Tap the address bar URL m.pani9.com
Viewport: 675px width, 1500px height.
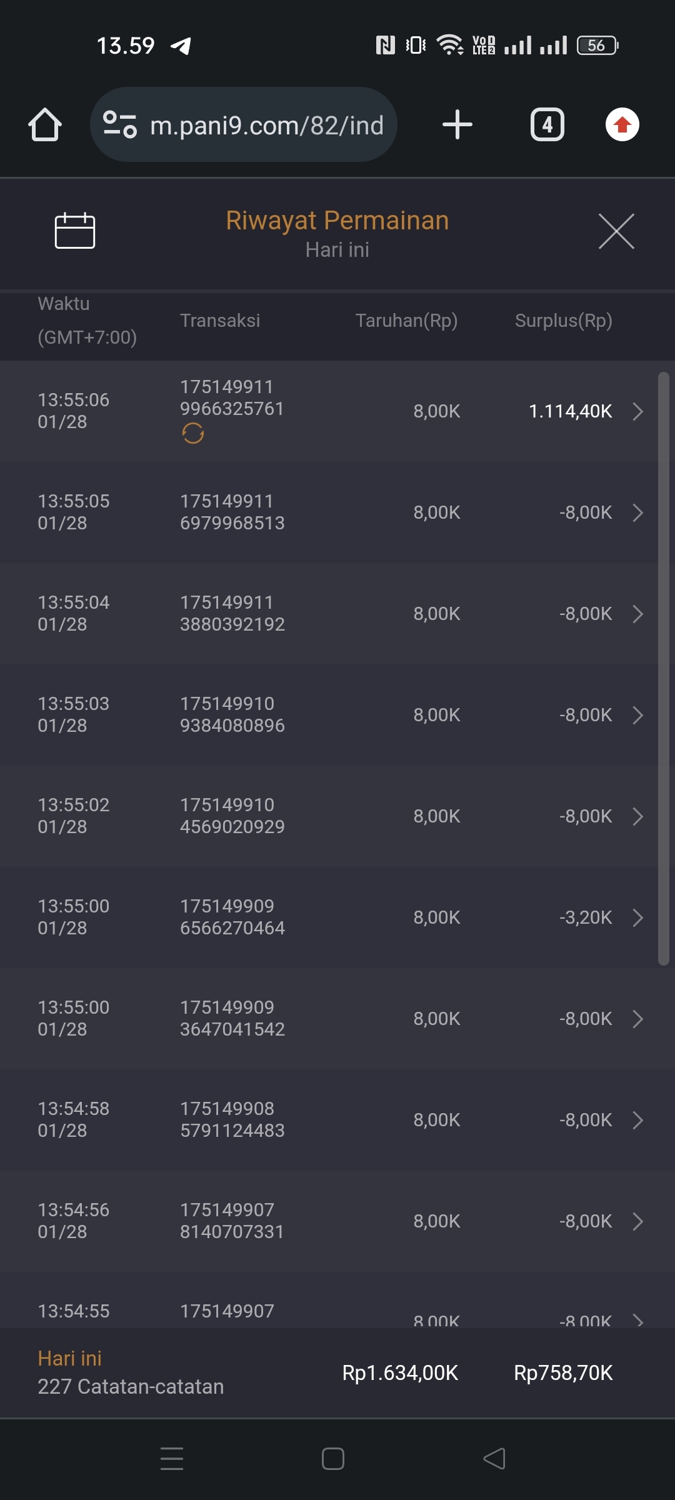267,126
